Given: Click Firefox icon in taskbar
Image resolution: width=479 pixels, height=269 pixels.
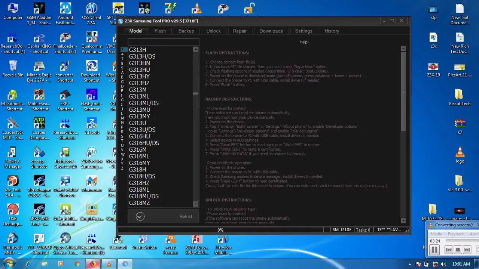Looking at the screenshot, I should 93,264.
